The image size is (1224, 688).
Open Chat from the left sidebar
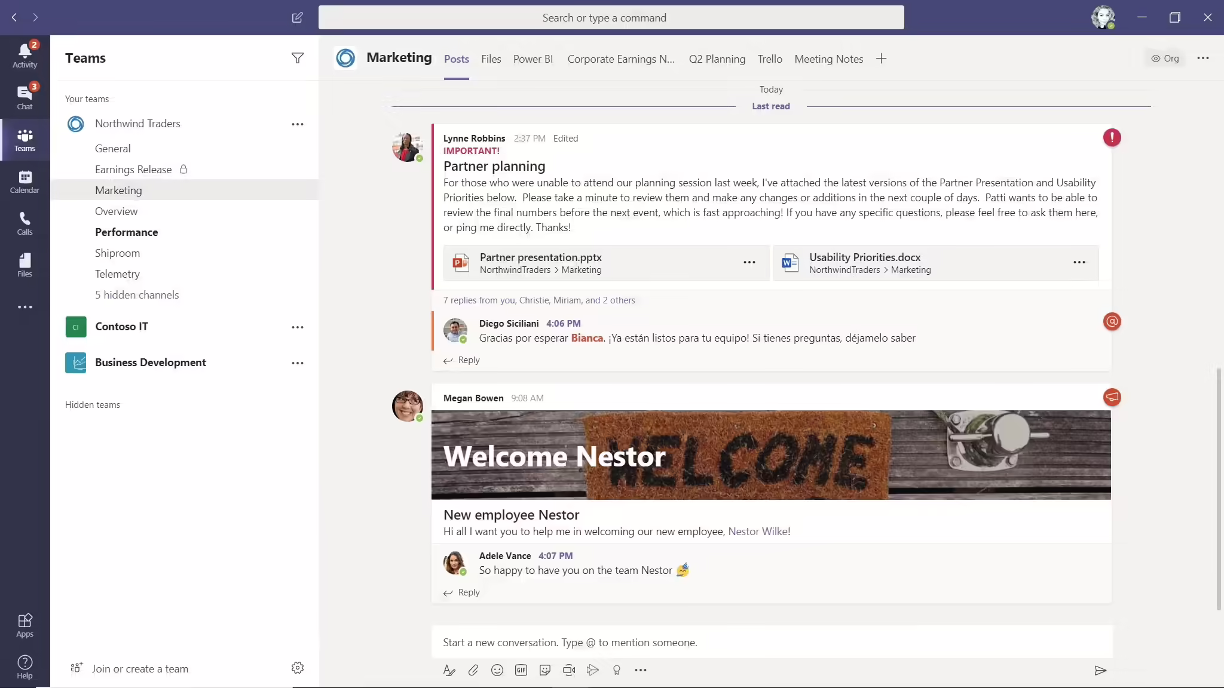coord(25,97)
